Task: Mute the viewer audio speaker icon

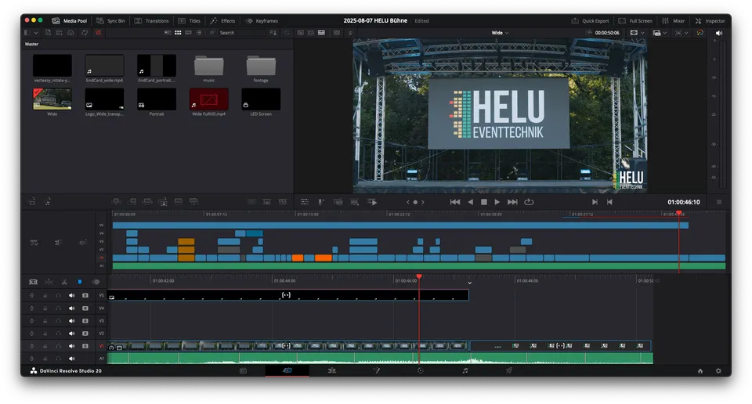Action: pos(718,33)
